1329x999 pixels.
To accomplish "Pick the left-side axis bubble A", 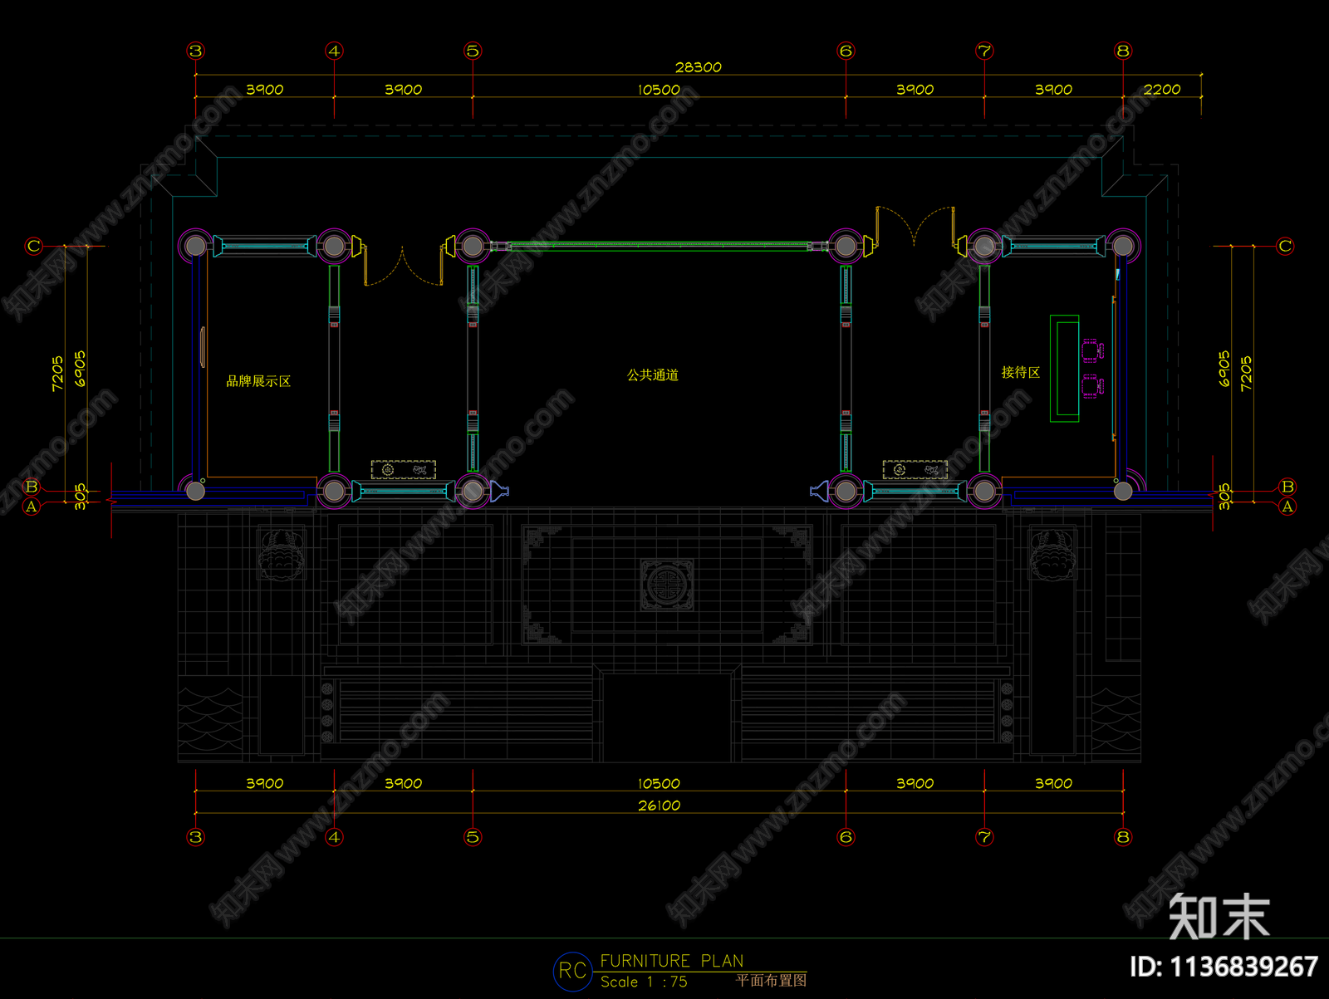I will (32, 506).
